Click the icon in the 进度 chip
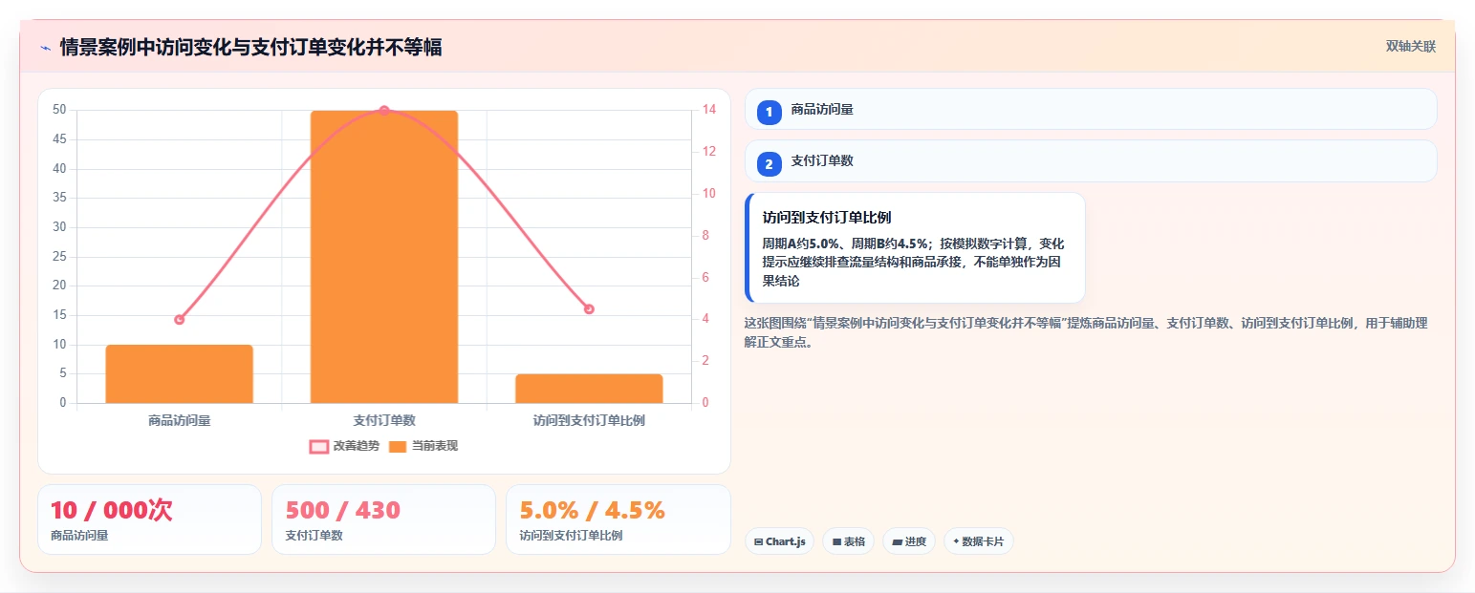 point(897,541)
